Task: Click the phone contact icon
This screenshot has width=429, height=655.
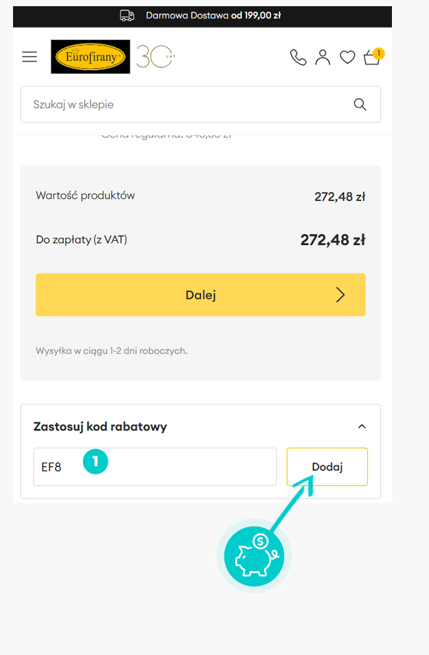Action: (x=298, y=58)
